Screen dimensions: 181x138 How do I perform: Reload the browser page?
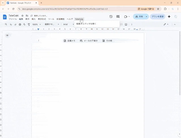[13, 9]
